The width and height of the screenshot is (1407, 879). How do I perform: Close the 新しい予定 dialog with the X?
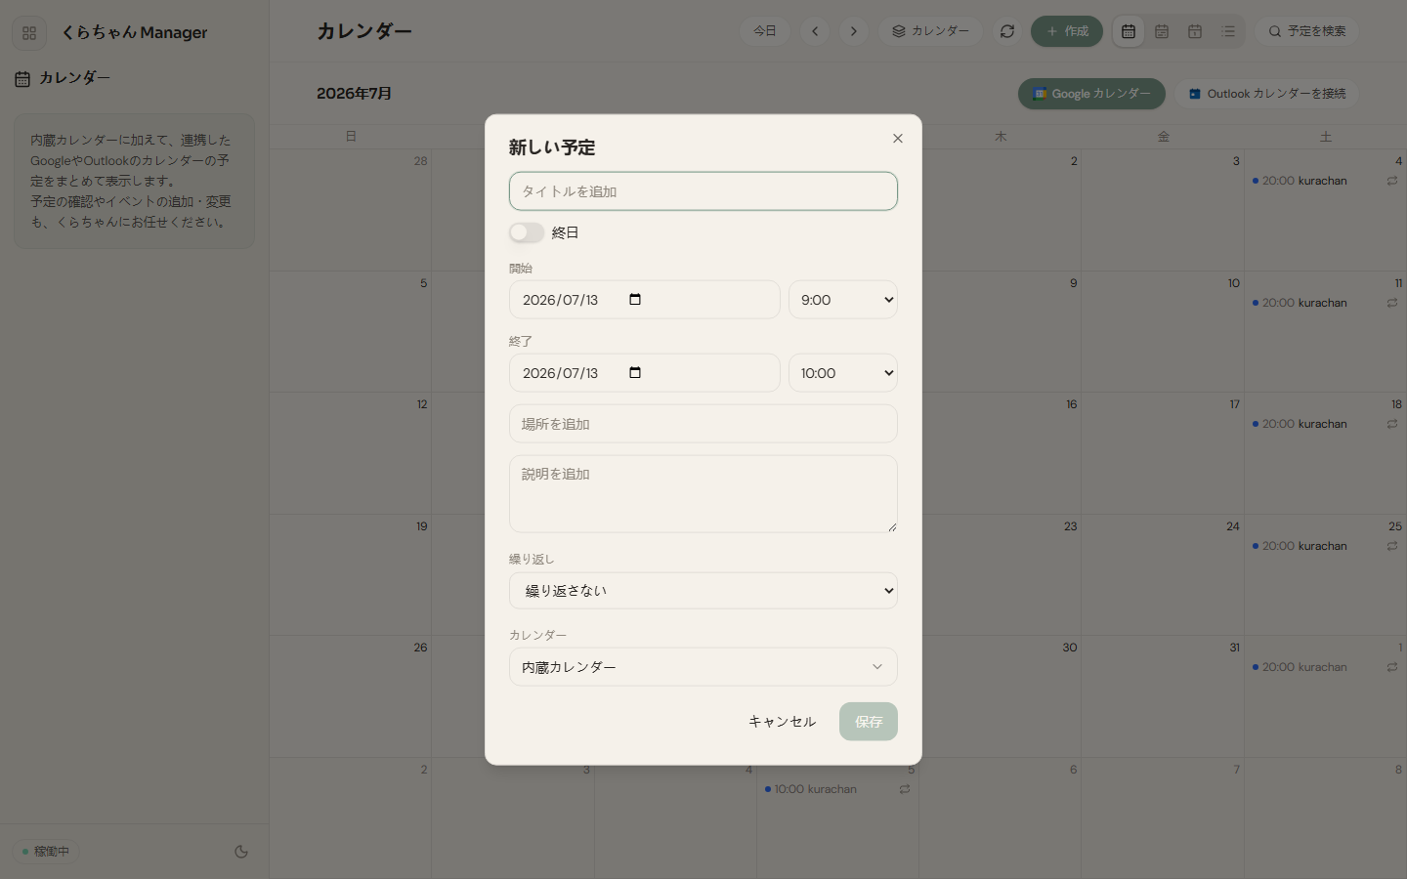tap(897, 139)
